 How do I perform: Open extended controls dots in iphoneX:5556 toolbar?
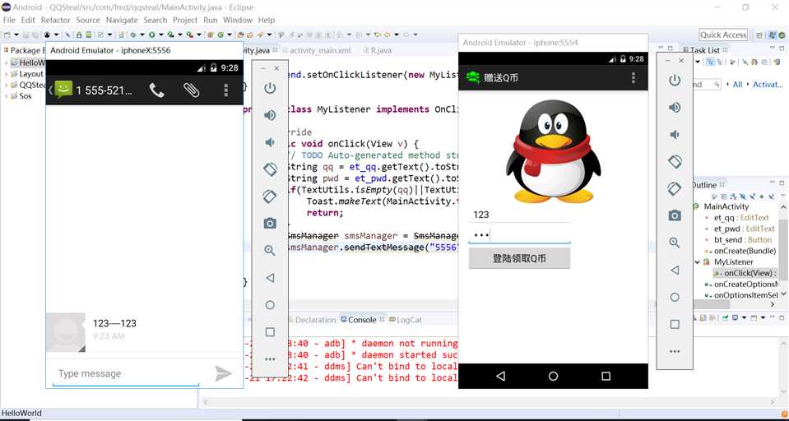(270, 359)
